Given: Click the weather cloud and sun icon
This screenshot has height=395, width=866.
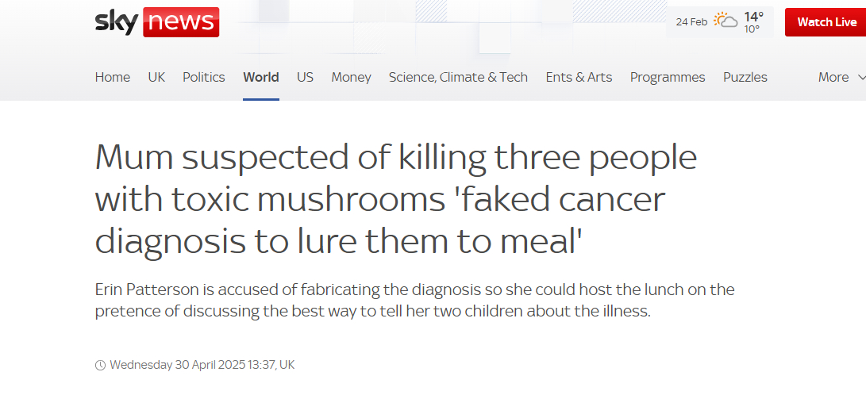Looking at the screenshot, I should tap(725, 21).
